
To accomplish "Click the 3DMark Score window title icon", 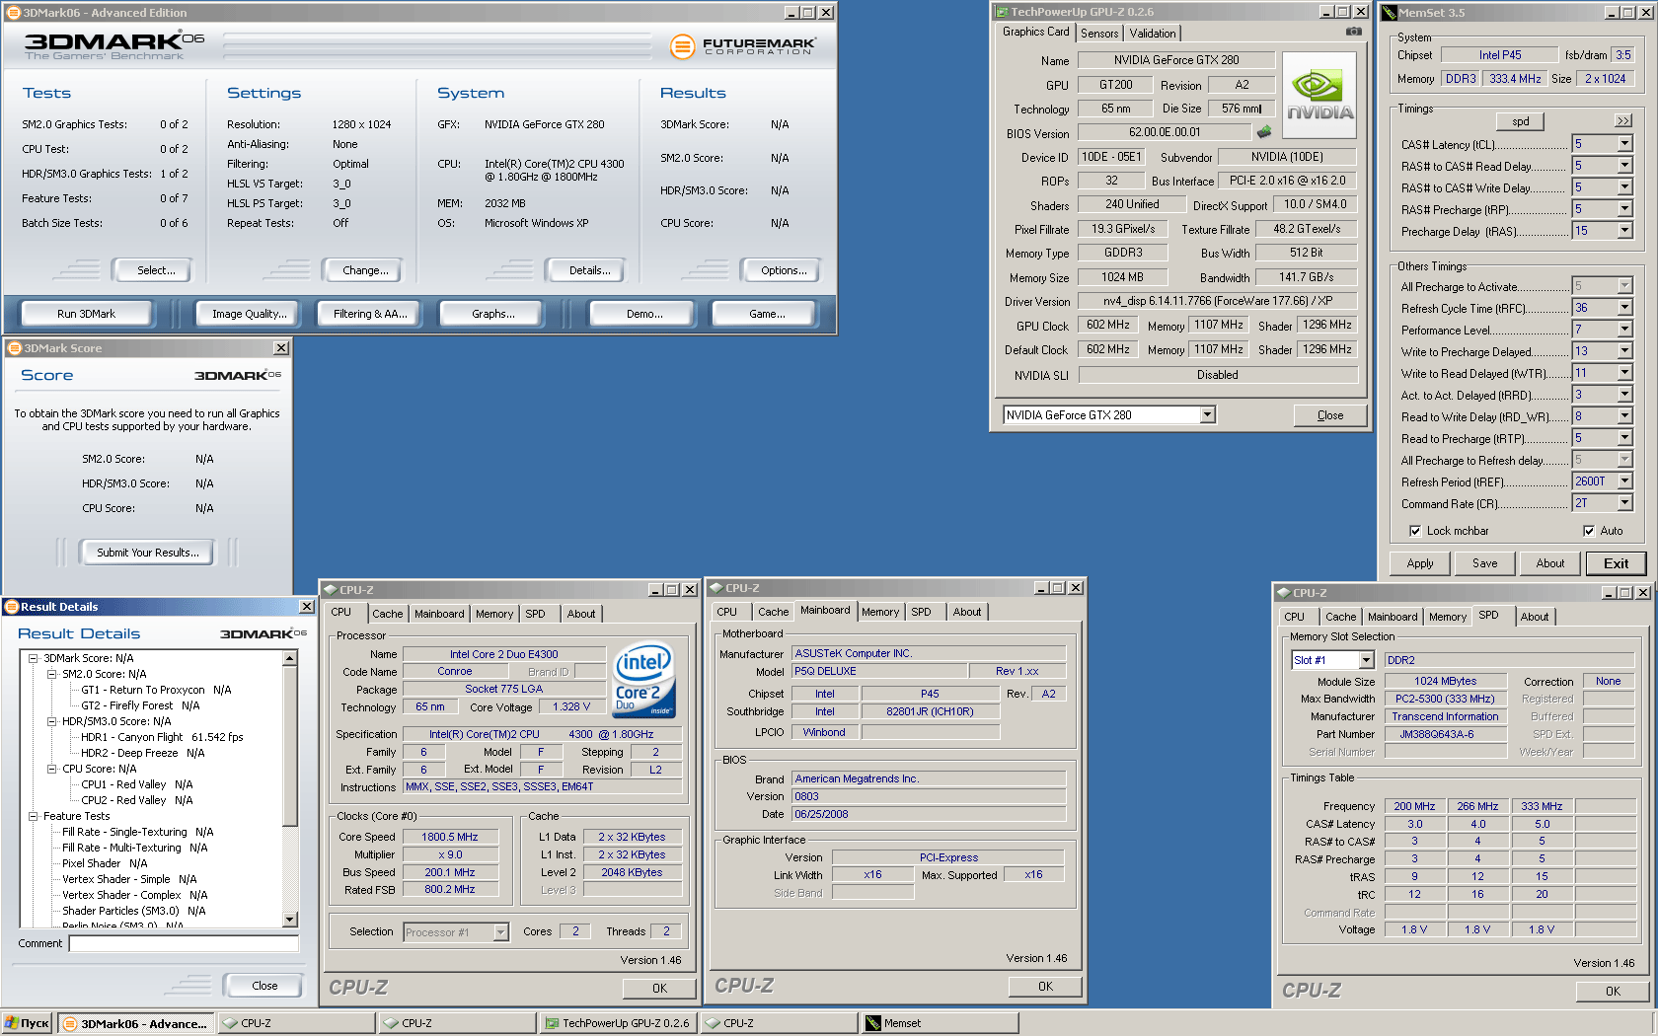I will (15, 348).
